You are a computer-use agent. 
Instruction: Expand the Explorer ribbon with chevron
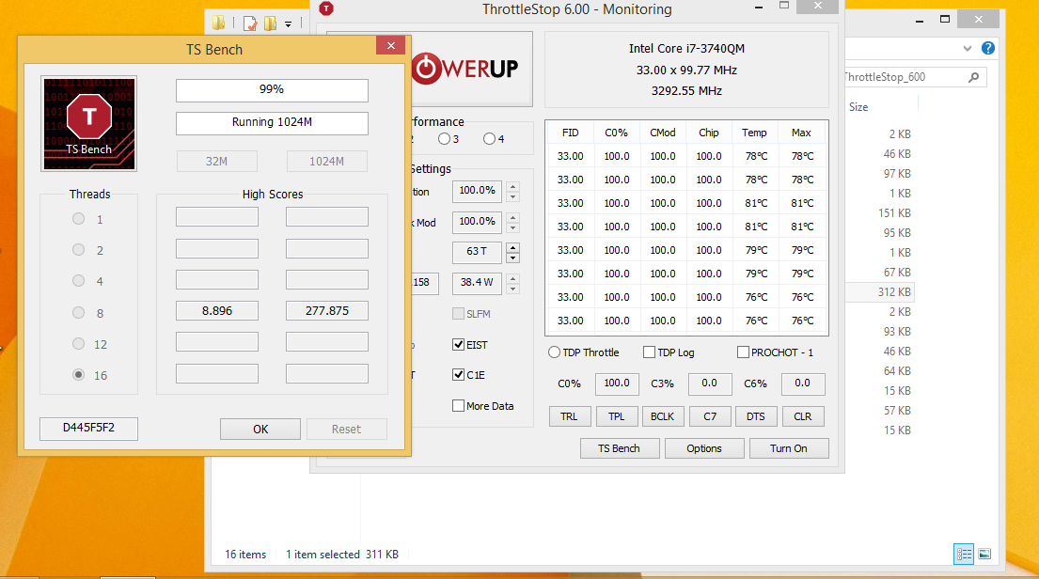coord(968,48)
